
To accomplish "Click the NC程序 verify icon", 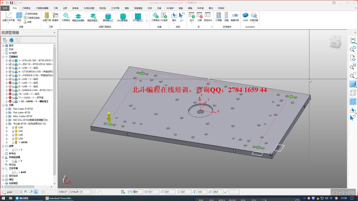I will [x=164, y=17].
